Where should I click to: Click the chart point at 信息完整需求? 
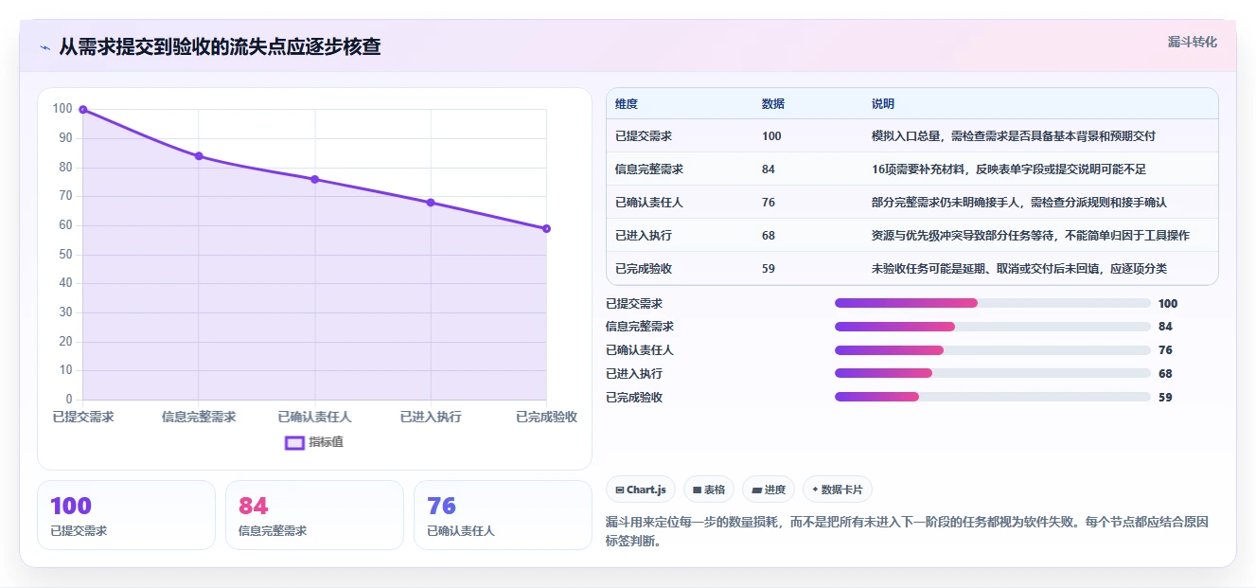(x=199, y=156)
